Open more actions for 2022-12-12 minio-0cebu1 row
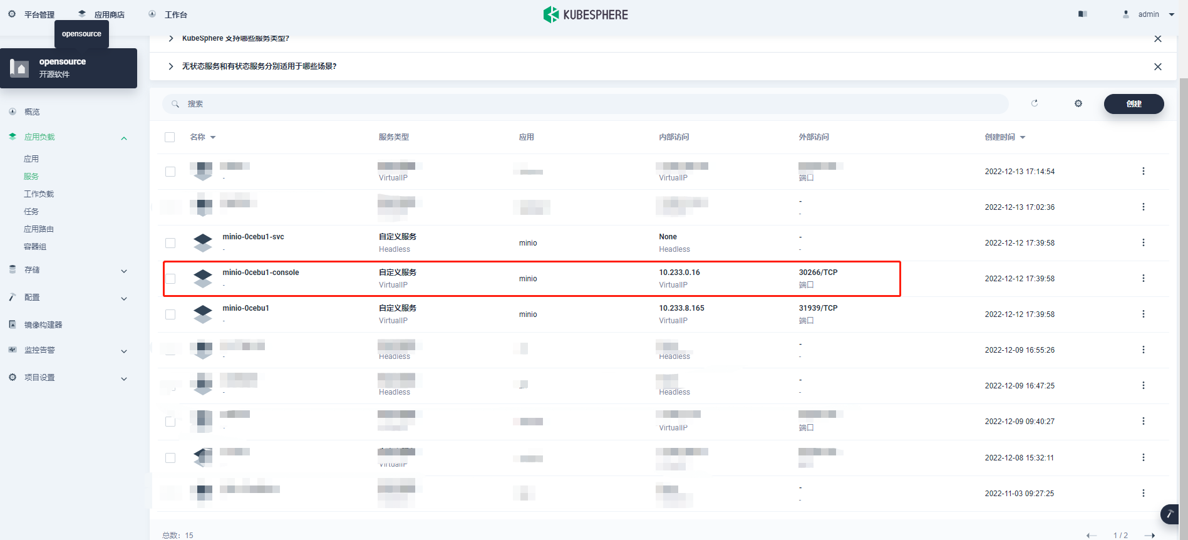Viewport: 1188px width, 540px height. pyautogui.click(x=1144, y=314)
